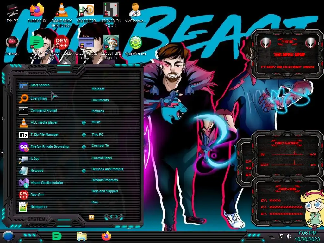Click Connect To in start menu
This screenshot has width=324, height=243.
[x=100, y=146]
